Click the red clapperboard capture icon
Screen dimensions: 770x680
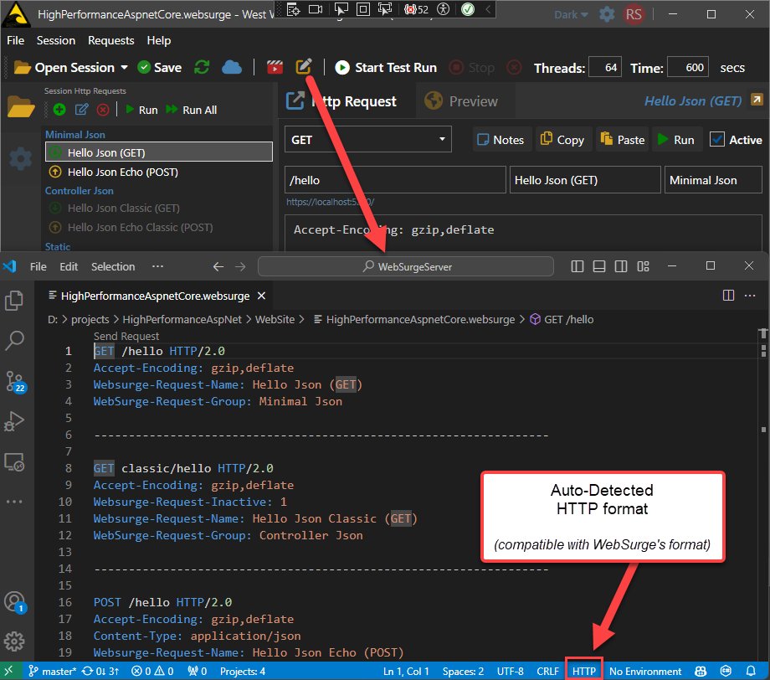point(275,67)
